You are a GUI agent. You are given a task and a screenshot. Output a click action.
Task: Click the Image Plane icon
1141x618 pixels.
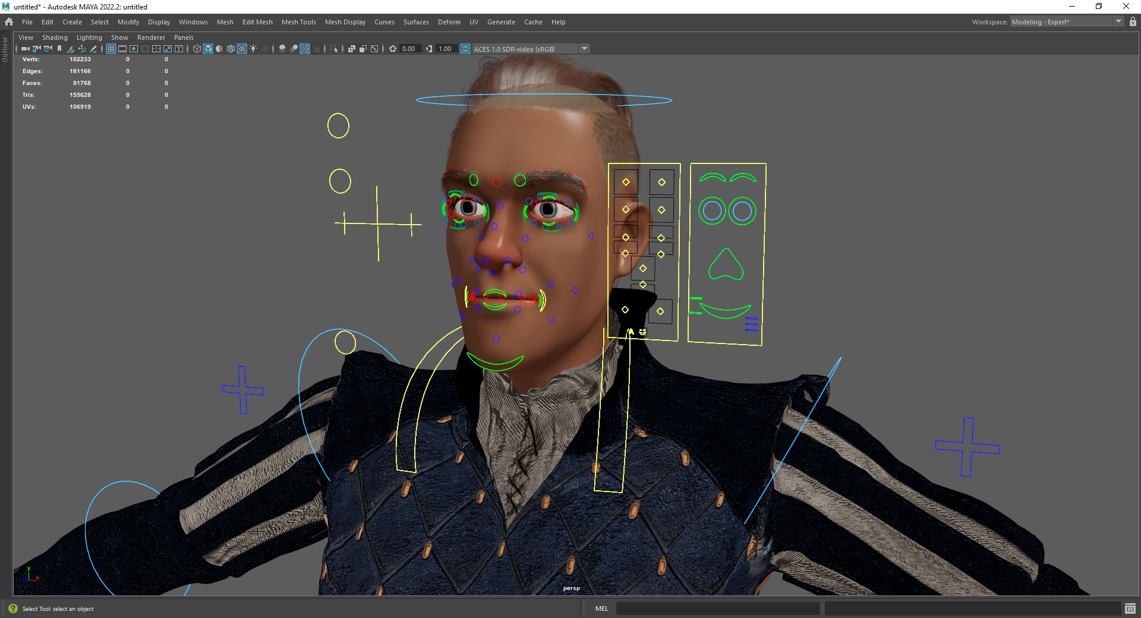71,49
